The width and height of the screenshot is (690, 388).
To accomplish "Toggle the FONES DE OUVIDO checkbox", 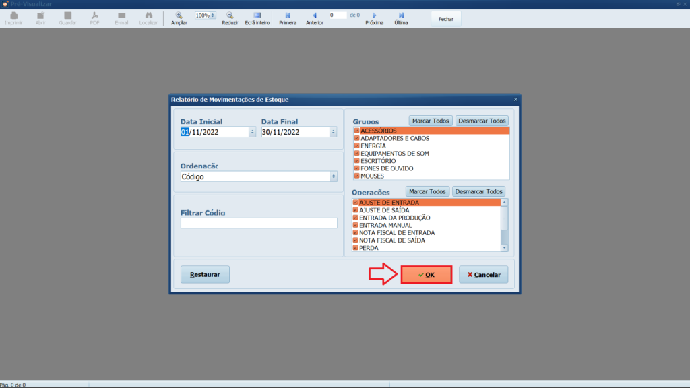I will (x=356, y=168).
